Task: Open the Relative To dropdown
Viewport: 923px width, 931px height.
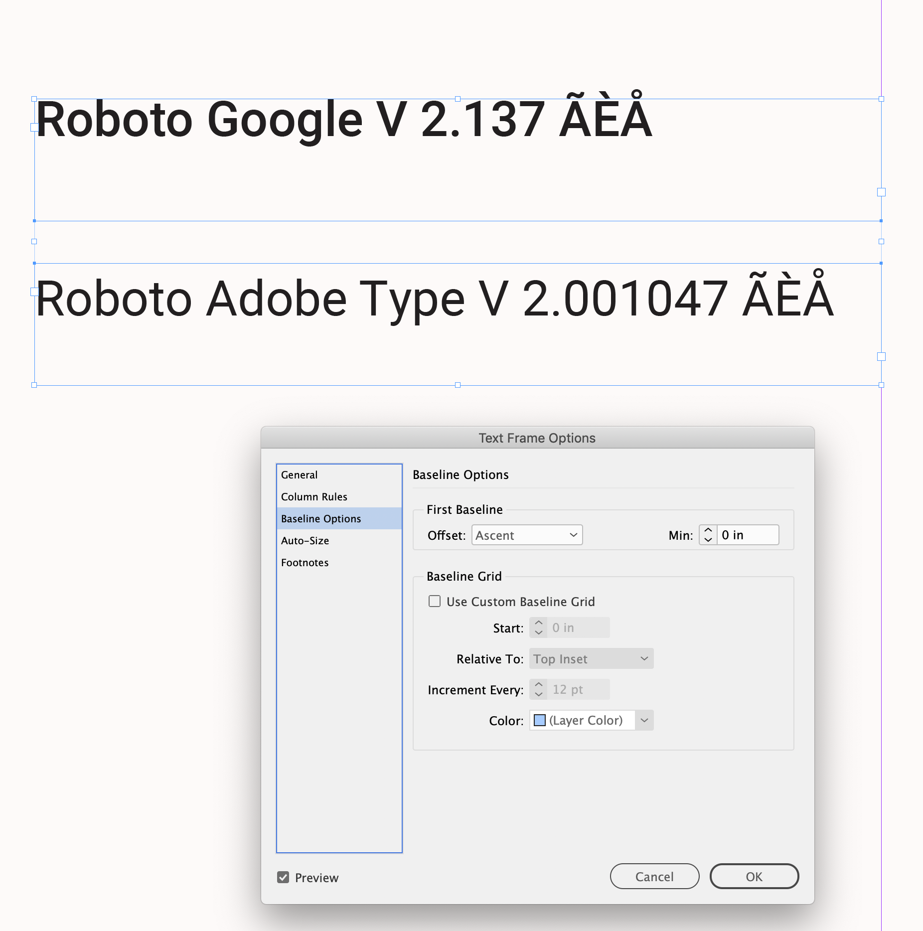Action: point(591,658)
